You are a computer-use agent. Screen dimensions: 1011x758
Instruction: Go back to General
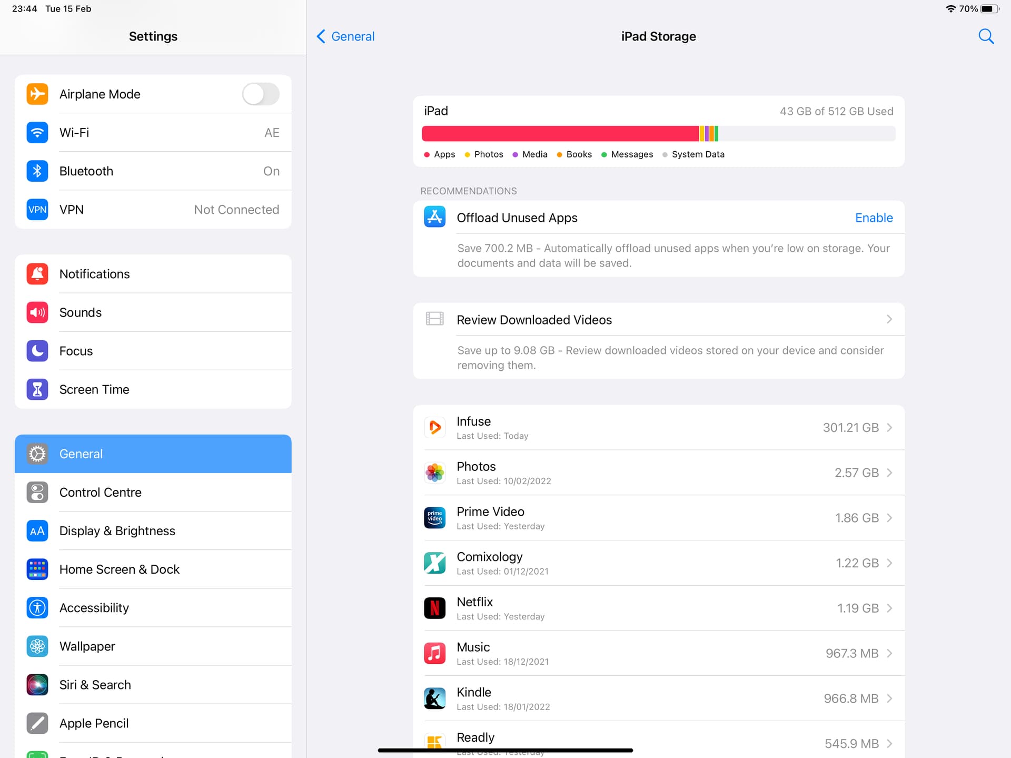click(x=345, y=36)
